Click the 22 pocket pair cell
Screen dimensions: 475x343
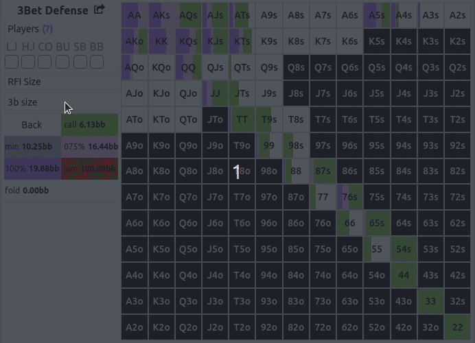coord(457,327)
